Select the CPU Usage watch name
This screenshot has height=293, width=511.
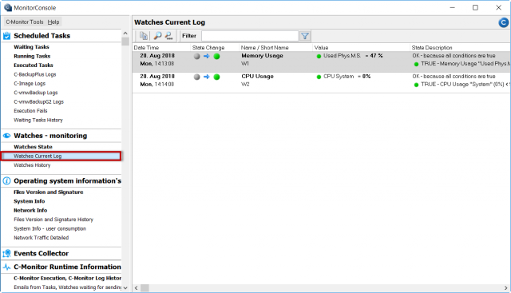[257, 77]
